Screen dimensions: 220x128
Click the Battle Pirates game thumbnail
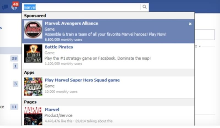pyautogui.click(x=33, y=54)
